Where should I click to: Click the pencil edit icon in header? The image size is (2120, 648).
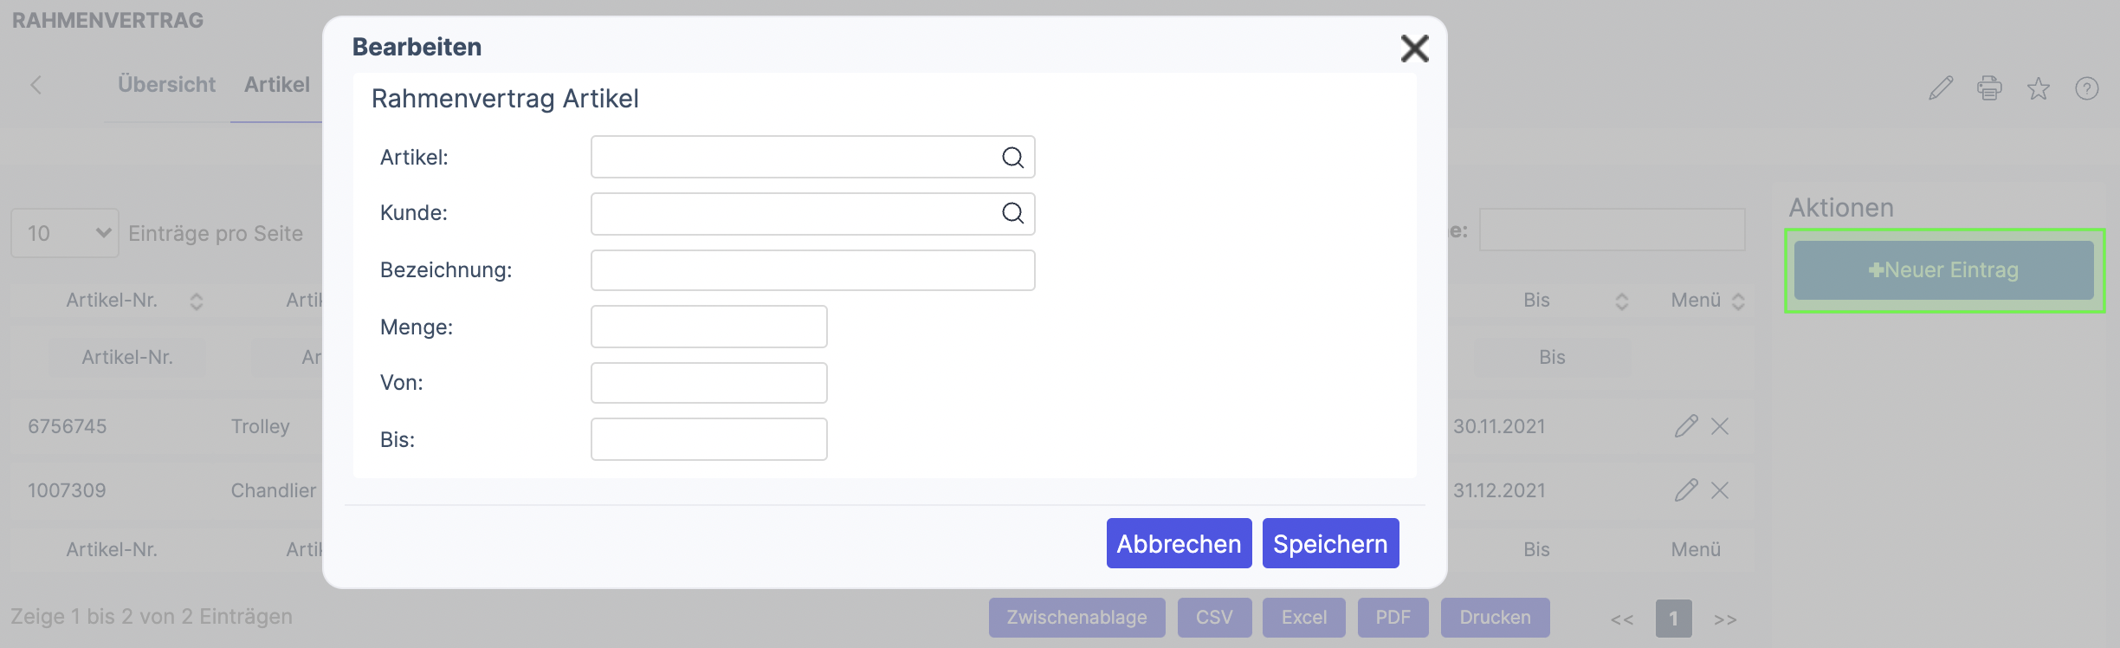point(1941,87)
